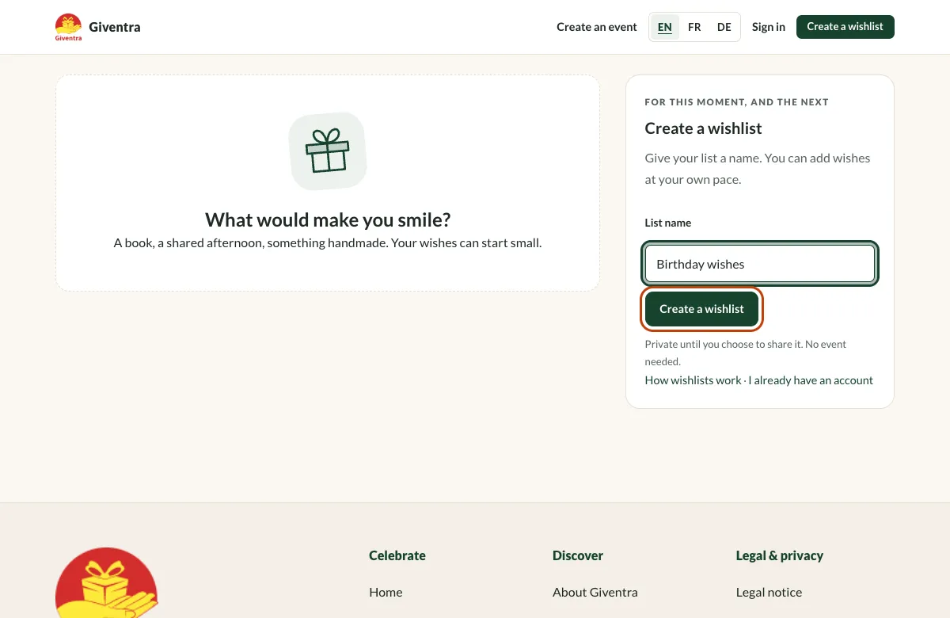Click the Sign in link
Viewport: 950px width, 618px height.
(769, 27)
